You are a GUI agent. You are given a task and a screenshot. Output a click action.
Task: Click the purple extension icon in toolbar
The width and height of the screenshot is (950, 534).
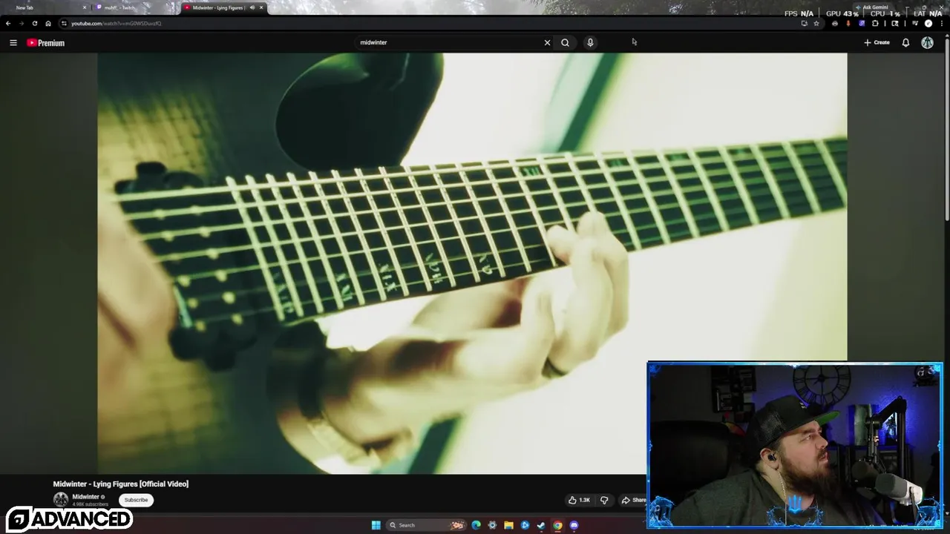point(862,23)
